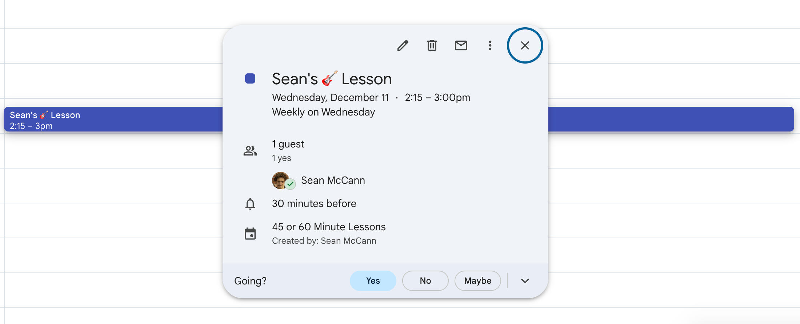Click Sean McCann's profile avatar
Image resolution: width=800 pixels, height=324 pixels.
281,181
